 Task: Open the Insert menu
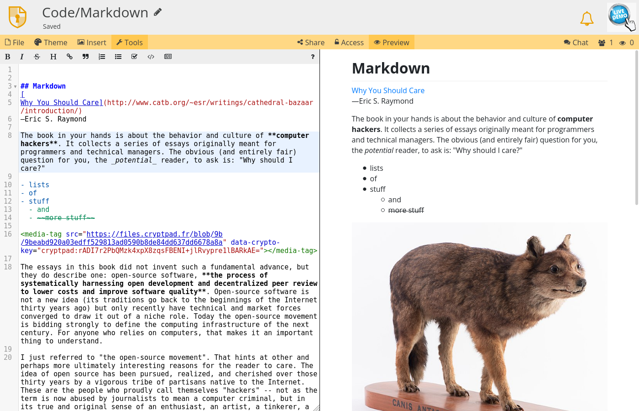(x=92, y=42)
